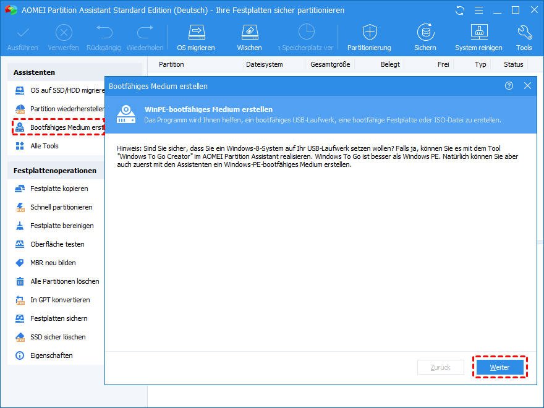Click the Status column header
The height and width of the screenshot is (408, 544).
coord(514,64)
